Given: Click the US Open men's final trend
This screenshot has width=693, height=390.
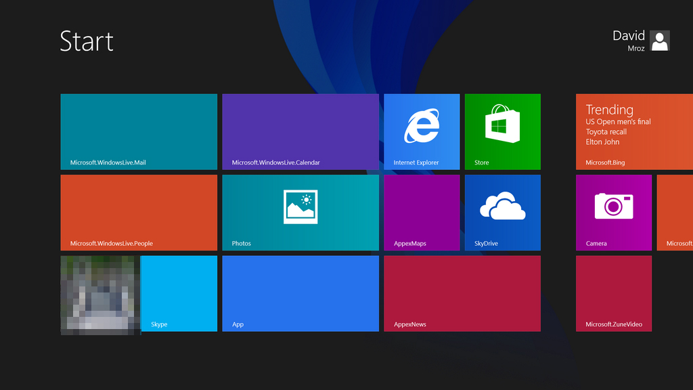Looking at the screenshot, I should [619, 122].
